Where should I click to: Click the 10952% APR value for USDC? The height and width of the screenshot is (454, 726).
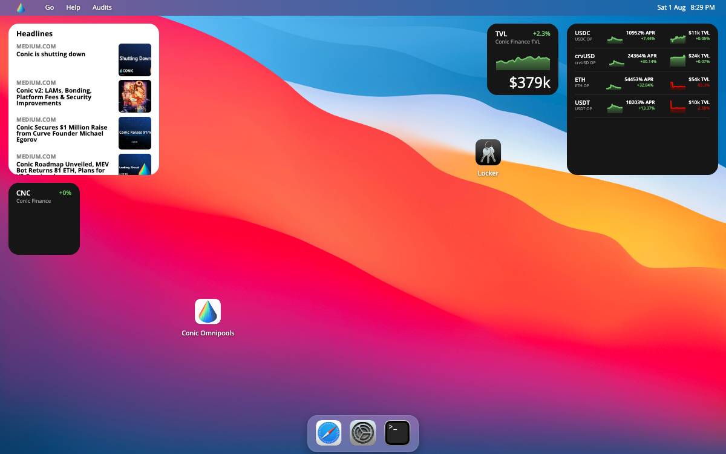click(x=641, y=33)
